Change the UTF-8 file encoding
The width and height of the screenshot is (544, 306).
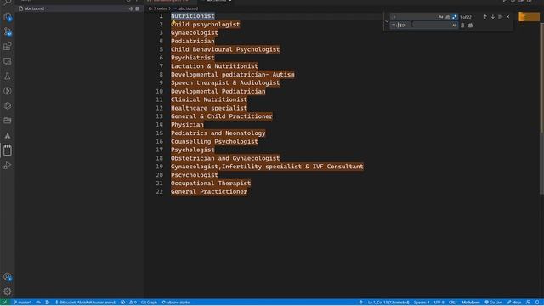click(439, 303)
